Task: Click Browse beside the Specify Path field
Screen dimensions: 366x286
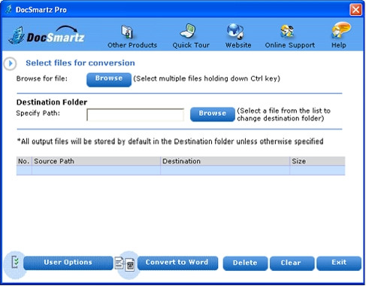Action: point(213,114)
